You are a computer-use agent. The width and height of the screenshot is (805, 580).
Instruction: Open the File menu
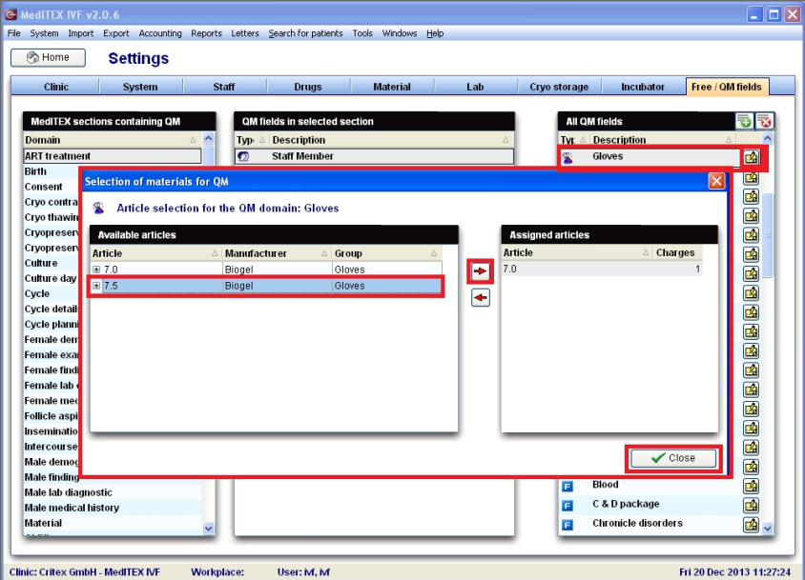(x=14, y=33)
